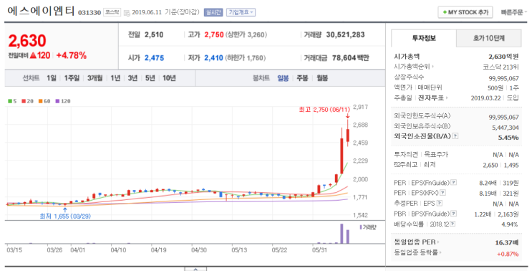Screen dimensions: 532x271
Task: Open help icon next to PER EPS(FnGuide)
Action: point(454,183)
